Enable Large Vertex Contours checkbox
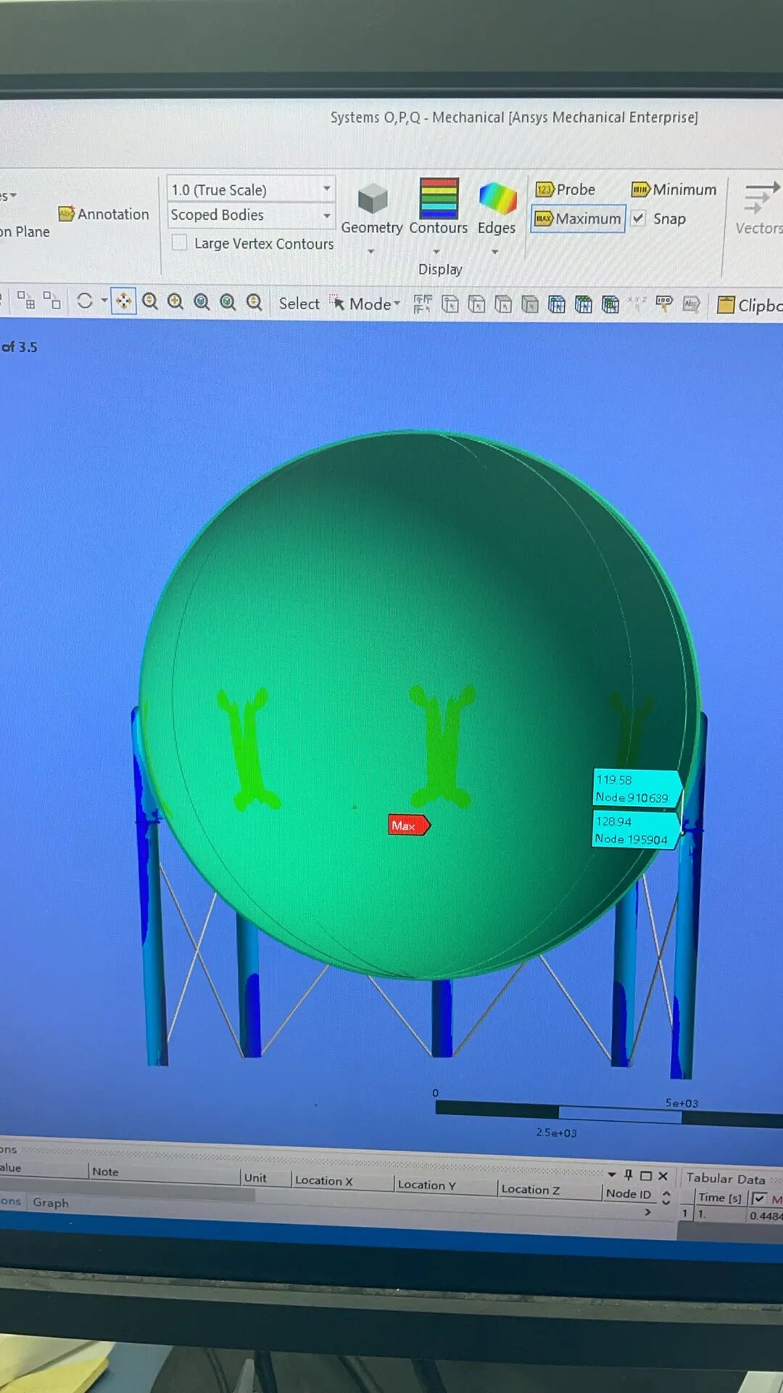 click(x=180, y=243)
